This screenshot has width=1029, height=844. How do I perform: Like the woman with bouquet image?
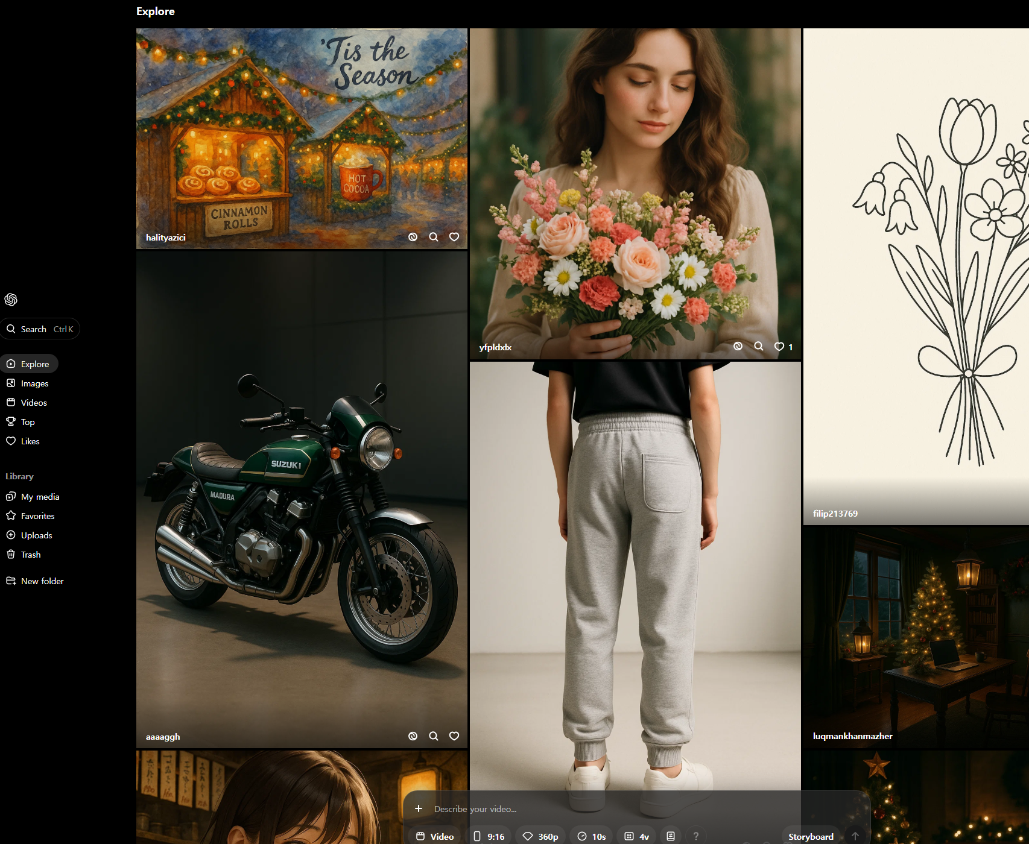(779, 347)
